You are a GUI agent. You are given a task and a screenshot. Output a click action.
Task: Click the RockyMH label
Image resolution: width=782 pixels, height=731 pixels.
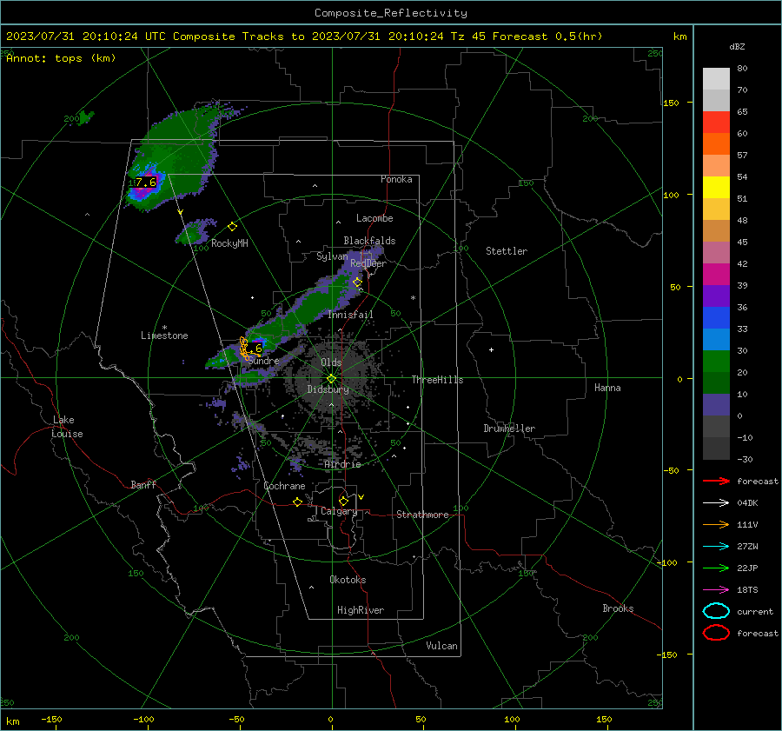point(229,243)
